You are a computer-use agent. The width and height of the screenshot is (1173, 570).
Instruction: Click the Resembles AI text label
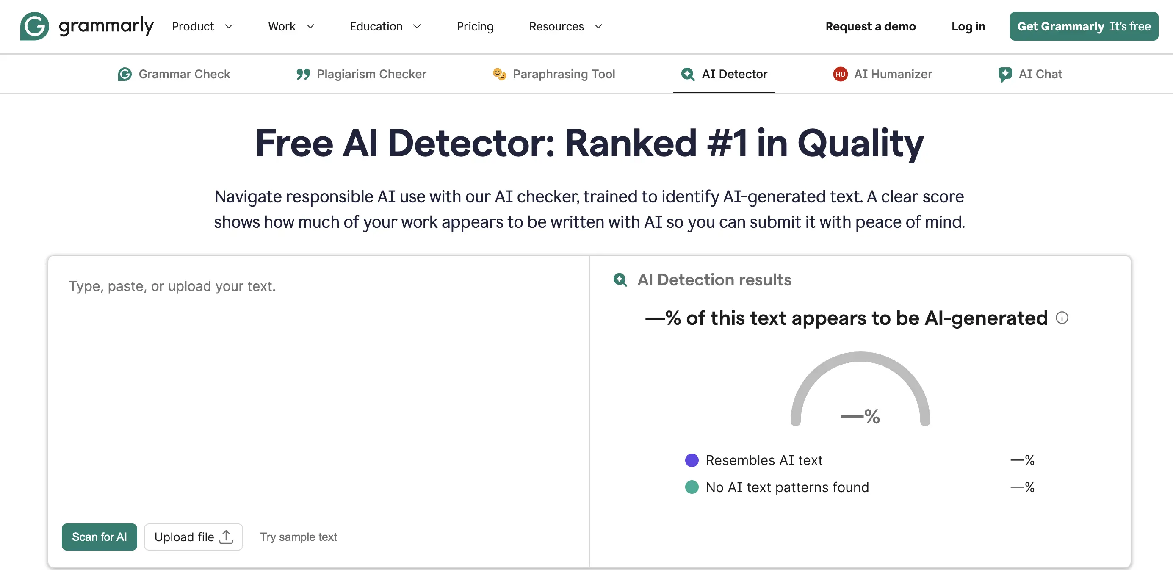click(x=764, y=460)
